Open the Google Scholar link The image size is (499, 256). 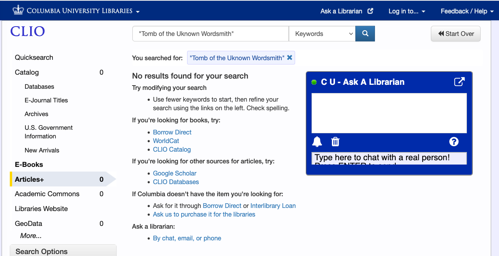pyautogui.click(x=175, y=173)
